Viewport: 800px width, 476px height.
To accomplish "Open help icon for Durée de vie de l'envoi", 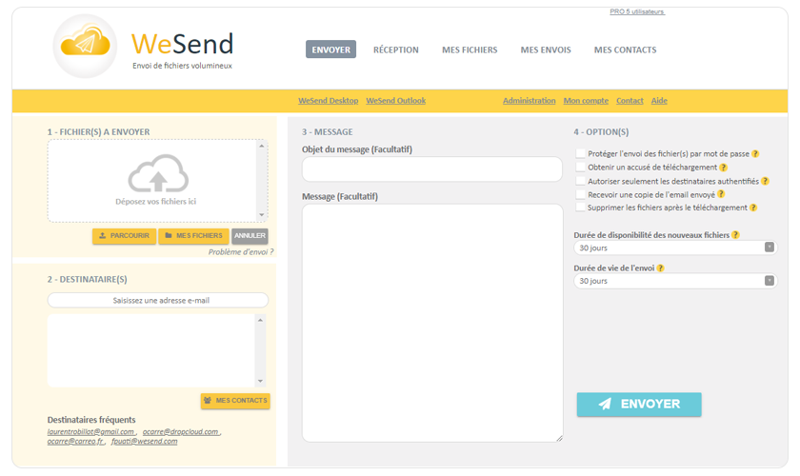I will (x=660, y=268).
